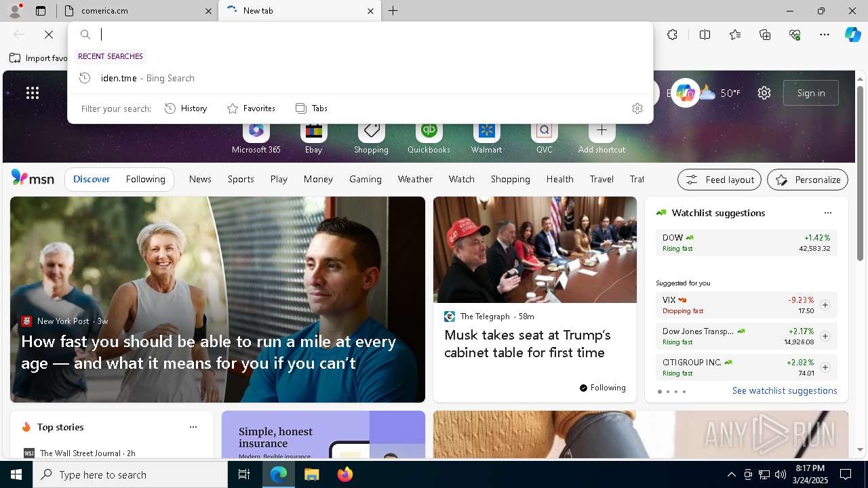The height and width of the screenshot is (488, 868).
Task: Open Top stories more options
Action: tap(193, 427)
